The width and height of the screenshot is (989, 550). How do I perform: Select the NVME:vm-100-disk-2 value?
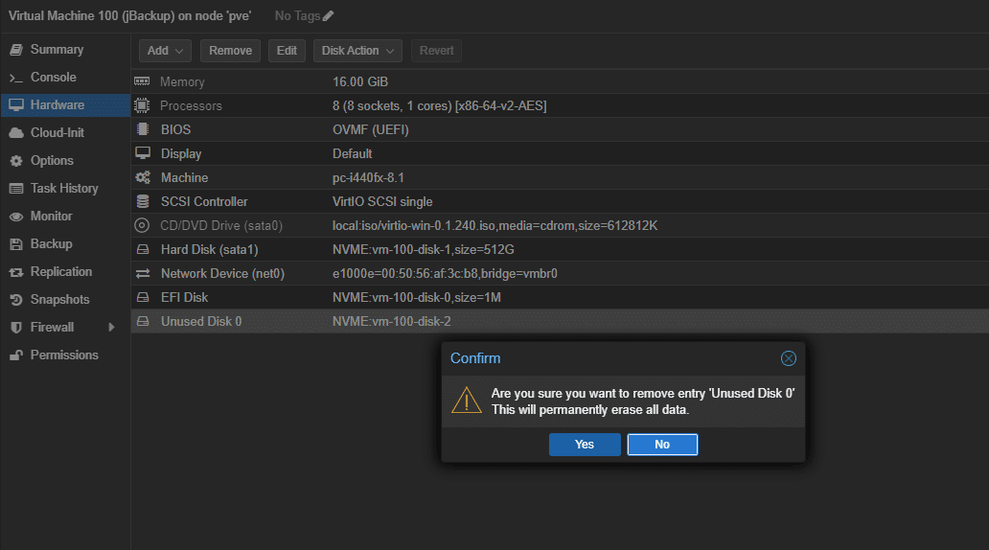click(x=392, y=322)
